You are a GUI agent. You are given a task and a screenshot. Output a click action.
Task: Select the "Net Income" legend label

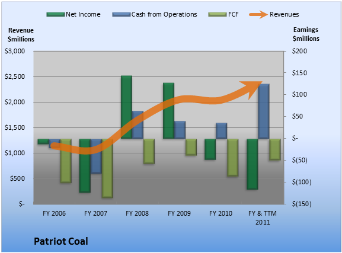point(83,14)
